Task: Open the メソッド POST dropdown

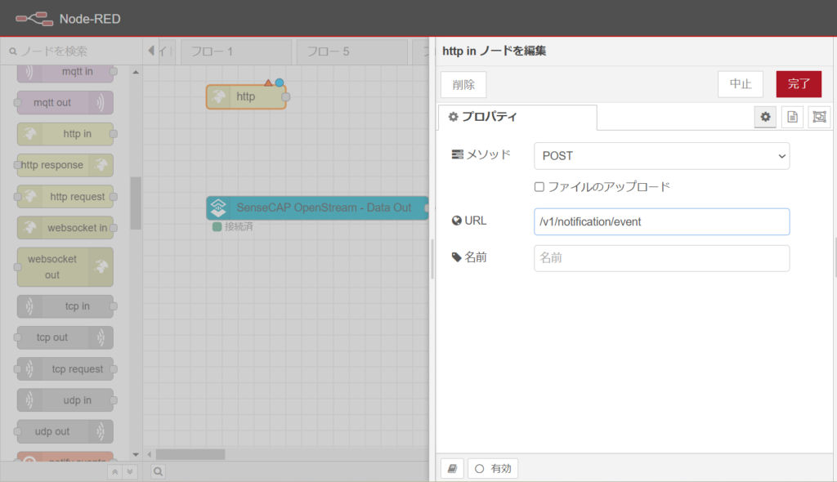Action: (661, 156)
